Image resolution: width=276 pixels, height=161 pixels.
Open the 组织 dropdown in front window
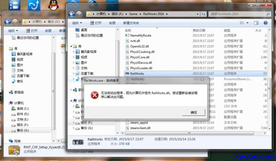tap(77, 23)
